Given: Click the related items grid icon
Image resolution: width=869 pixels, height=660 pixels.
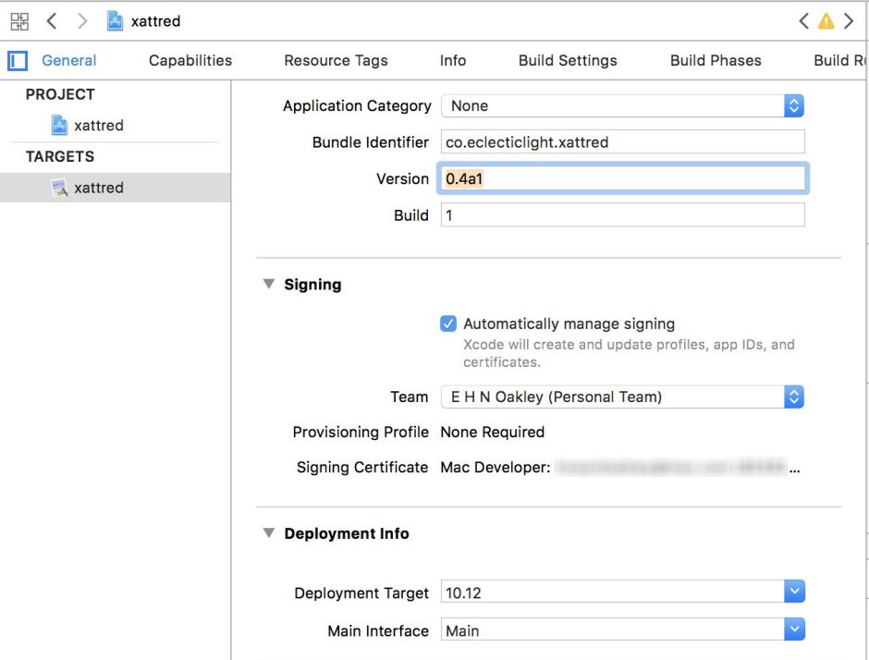Looking at the screenshot, I should [19, 20].
